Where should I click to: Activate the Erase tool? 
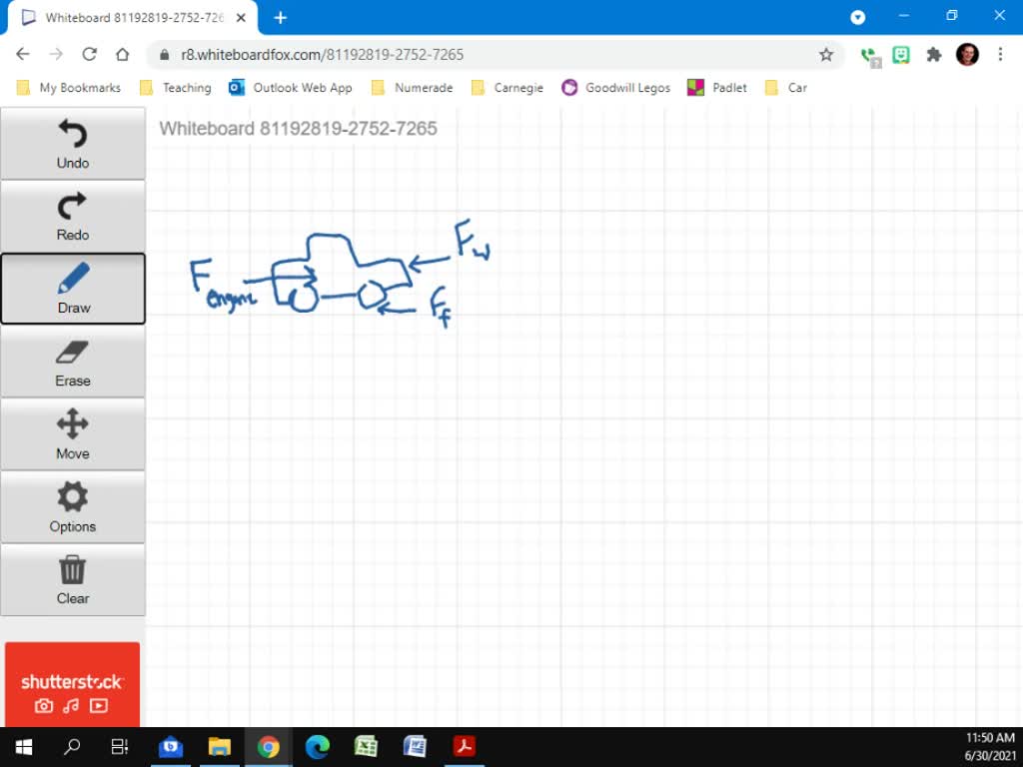tap(71, 362)
